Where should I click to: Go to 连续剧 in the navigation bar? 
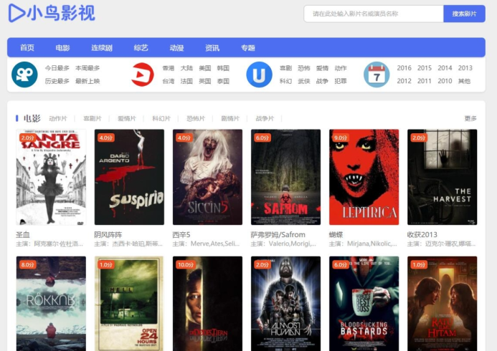pyautogui.click(x=102, y=48)
